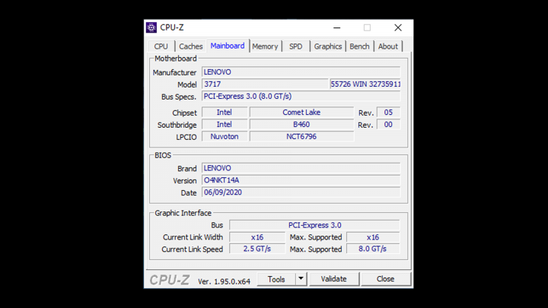Click the Close button at the bottom
The height and width of the screenshot is (308, 548).
(x=385, y=279)
